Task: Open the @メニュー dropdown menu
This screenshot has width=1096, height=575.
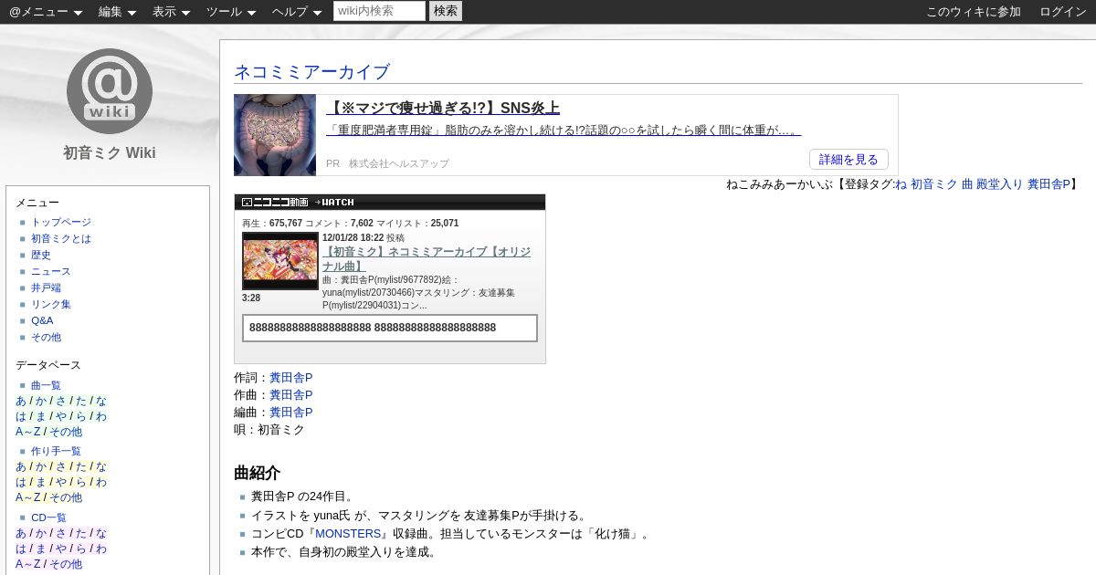Action: click(x=46, y=12)
